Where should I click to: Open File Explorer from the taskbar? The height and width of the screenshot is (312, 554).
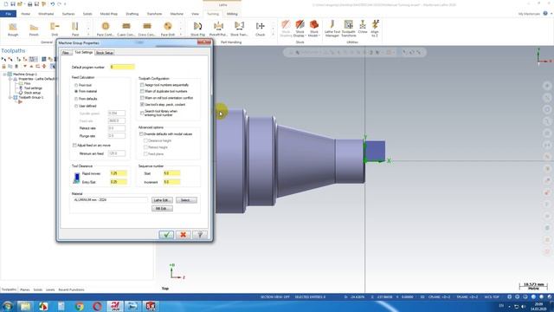click(x=25, y=306)
